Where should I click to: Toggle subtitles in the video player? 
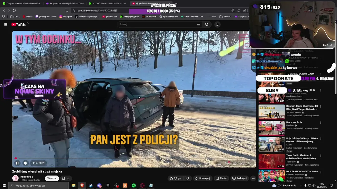coord(219,163)
